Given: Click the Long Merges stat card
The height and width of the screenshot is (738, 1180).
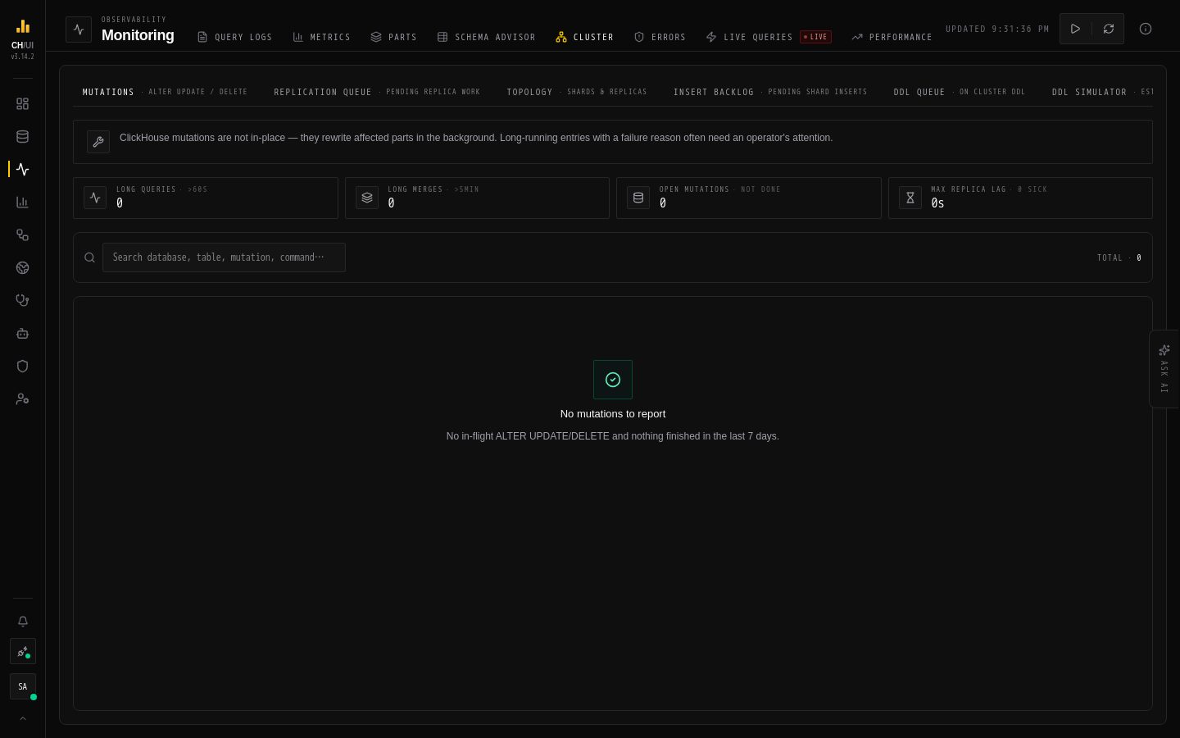Looking at the screenshot, I should (477, 198).
